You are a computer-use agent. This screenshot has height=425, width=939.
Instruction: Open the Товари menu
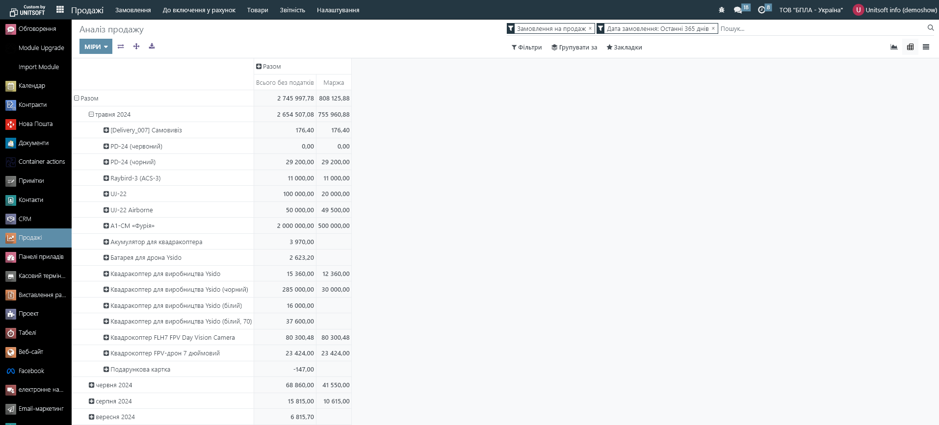[x=258, y=10]
